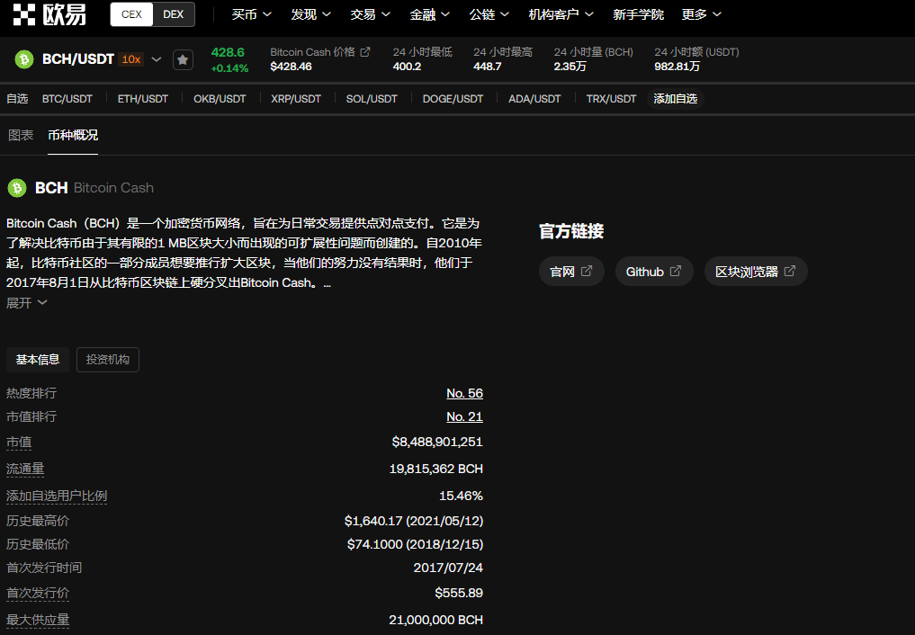Click the BCH icon in the Bitcoin Cash heading
The height and width of the screenshot is (635, 915).
pos(16,188)
